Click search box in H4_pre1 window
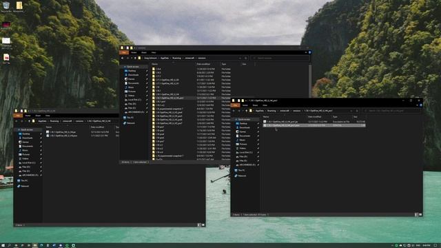This screenshot has width=441, height=248. tap(391, 111)
